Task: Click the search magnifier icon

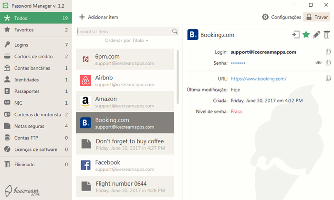Action: (x=175, y=31)
